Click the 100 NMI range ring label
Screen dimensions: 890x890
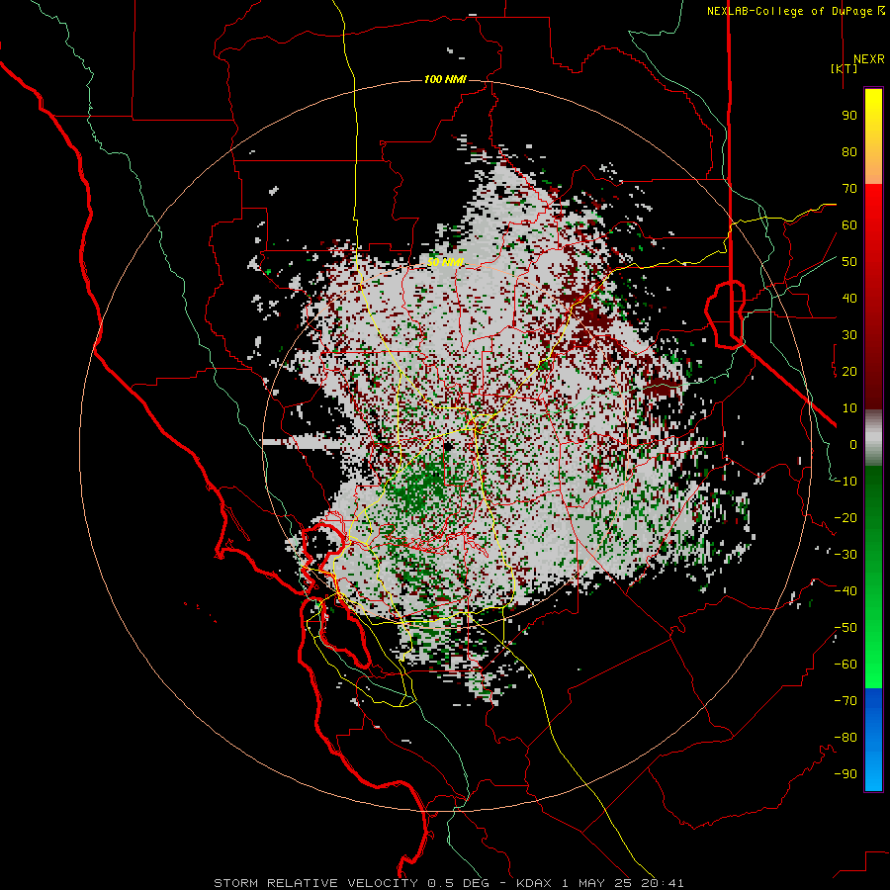445,79
